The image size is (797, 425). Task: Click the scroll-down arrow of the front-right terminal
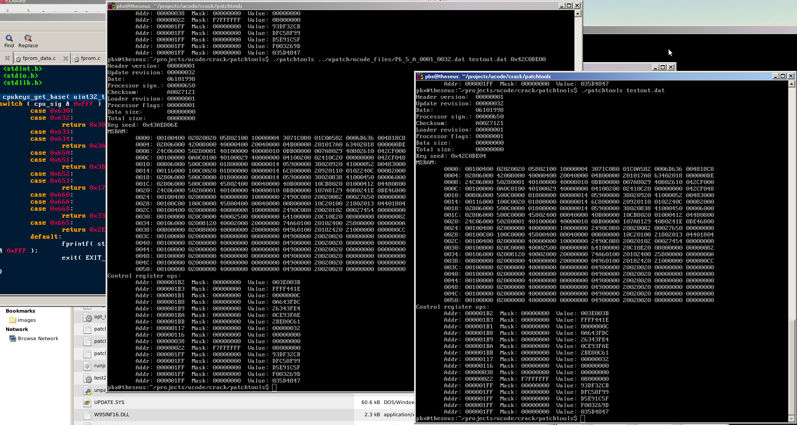(791, 418)
